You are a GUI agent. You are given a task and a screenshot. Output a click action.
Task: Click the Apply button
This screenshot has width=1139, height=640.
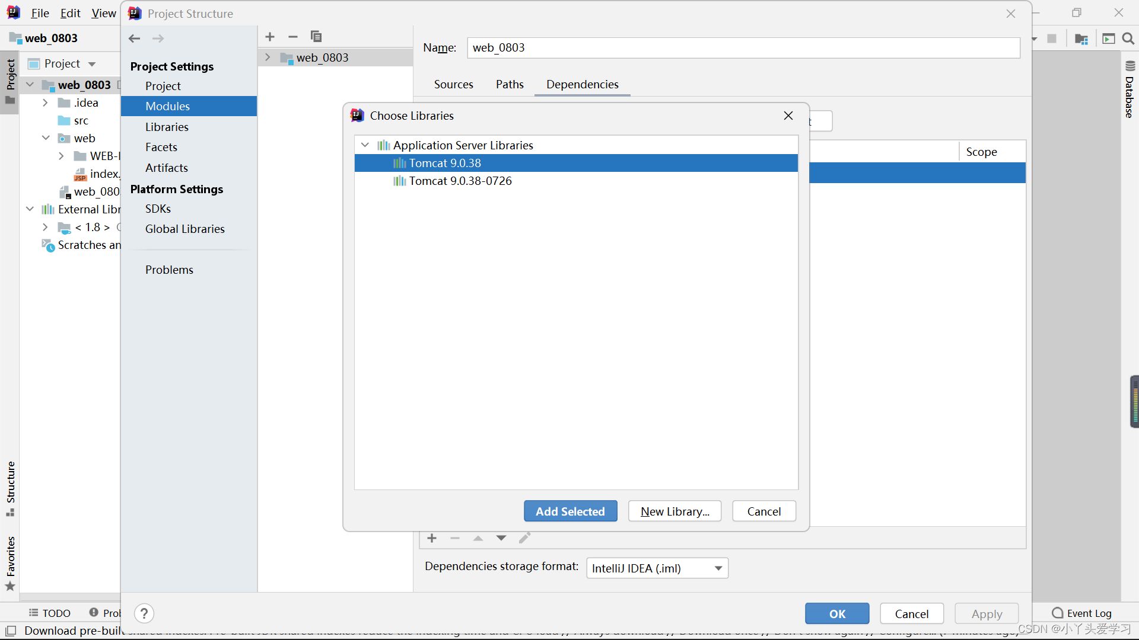click(x=987, y=613)
